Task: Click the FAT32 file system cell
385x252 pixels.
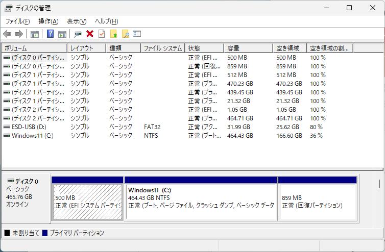Action: (x=152, y=127)
